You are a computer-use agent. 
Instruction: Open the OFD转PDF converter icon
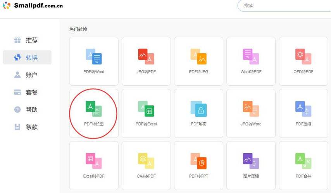[x=303, y=56]
